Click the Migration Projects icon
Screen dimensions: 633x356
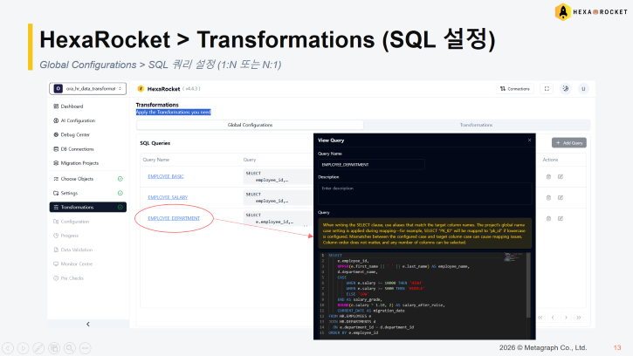tap(56, 163)
